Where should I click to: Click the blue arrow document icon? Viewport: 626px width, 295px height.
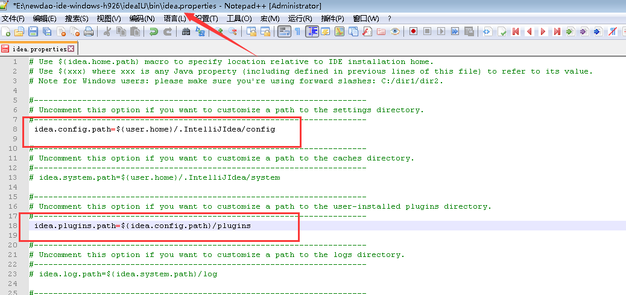pos(598,31)
